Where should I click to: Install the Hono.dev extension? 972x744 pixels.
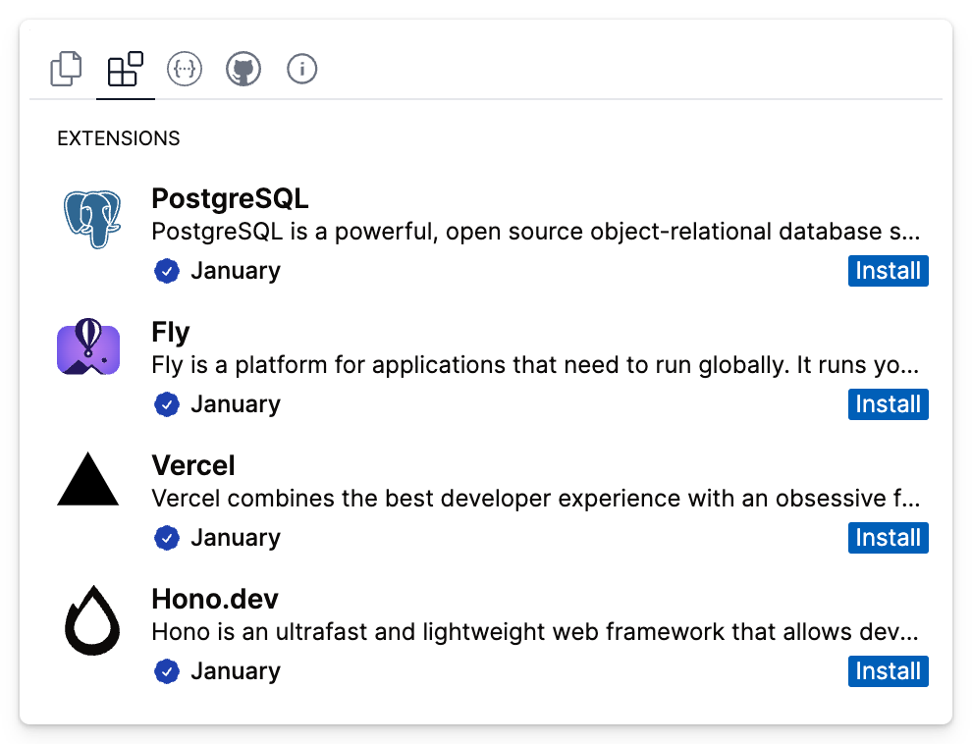[888, 671]
